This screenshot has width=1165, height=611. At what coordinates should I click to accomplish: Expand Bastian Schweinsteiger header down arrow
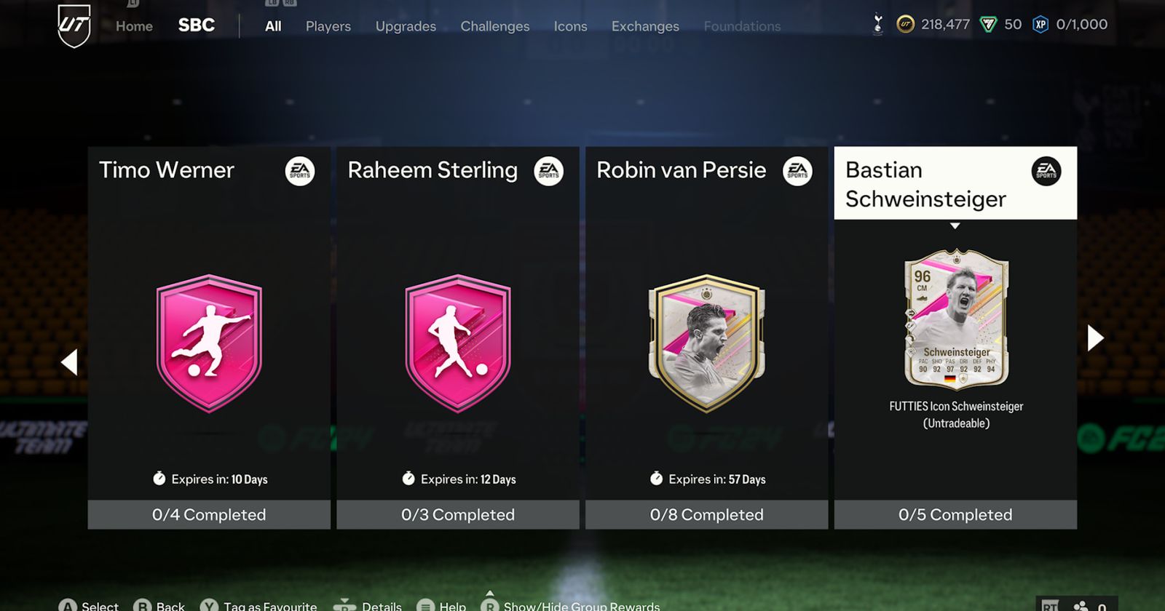point(955,226)
